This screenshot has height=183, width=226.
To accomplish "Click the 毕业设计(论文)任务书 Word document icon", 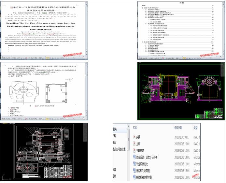I will [x=134, y=157].
